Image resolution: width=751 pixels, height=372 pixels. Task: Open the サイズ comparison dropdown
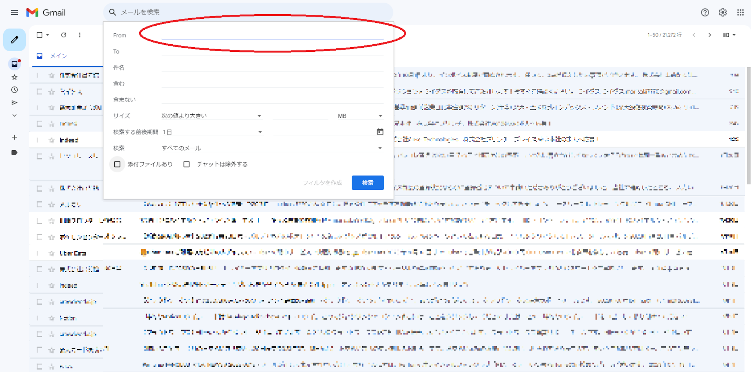point(212,116)
